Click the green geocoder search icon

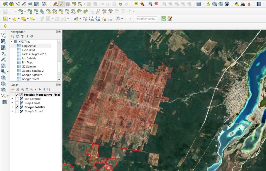coord(164,19)
